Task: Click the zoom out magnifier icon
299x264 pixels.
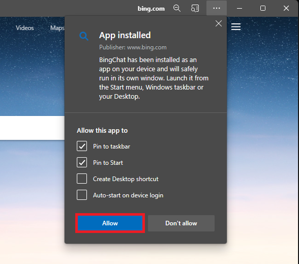Action: pyautogui.click(x=177, y=8)
